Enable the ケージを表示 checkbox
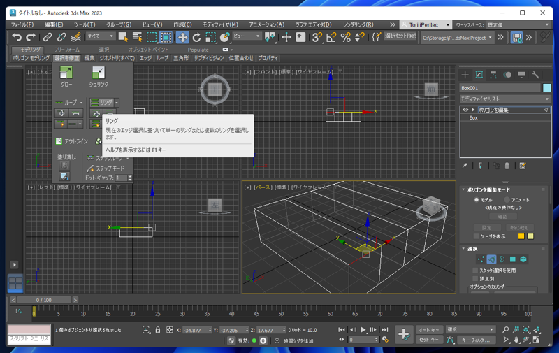 [x=476, y=236]
